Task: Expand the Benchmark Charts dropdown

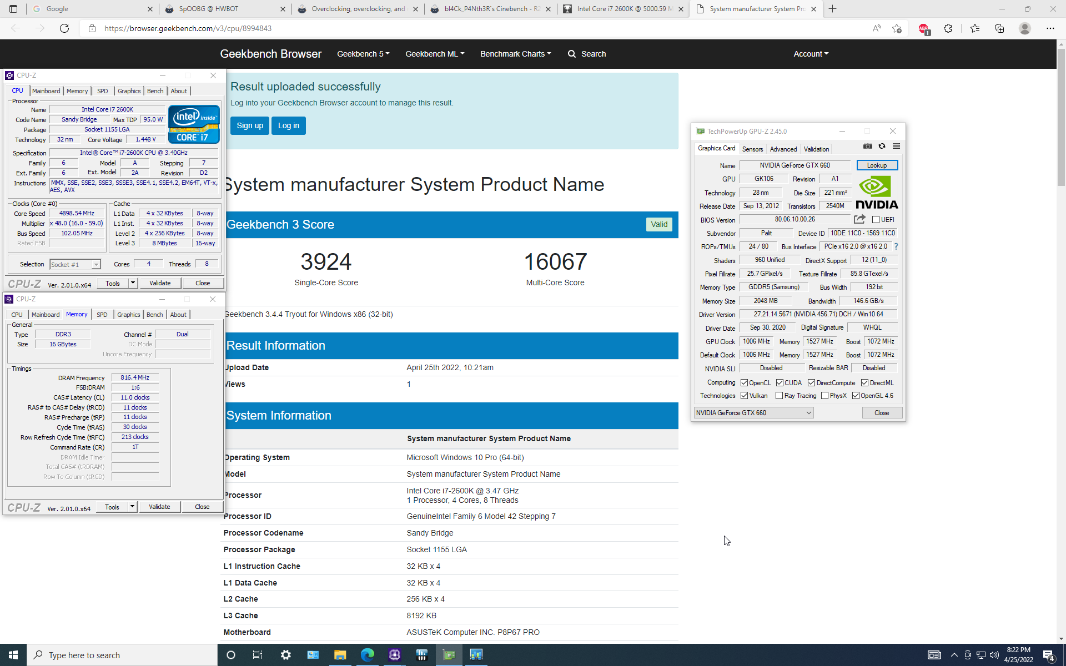Action: point(515,54)
